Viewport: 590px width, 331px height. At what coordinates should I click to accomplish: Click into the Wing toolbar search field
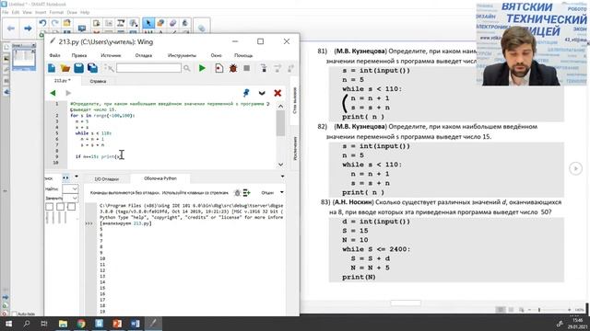(148, 68)
